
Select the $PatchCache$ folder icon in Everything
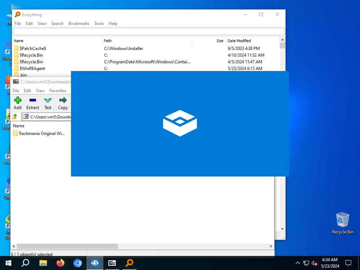tap(16, 48)
